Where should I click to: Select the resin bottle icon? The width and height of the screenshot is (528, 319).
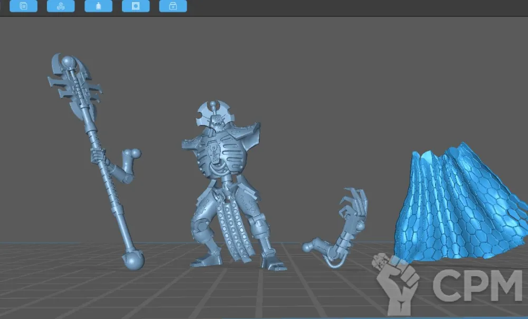pyautogui.click(x=98, y=6)
